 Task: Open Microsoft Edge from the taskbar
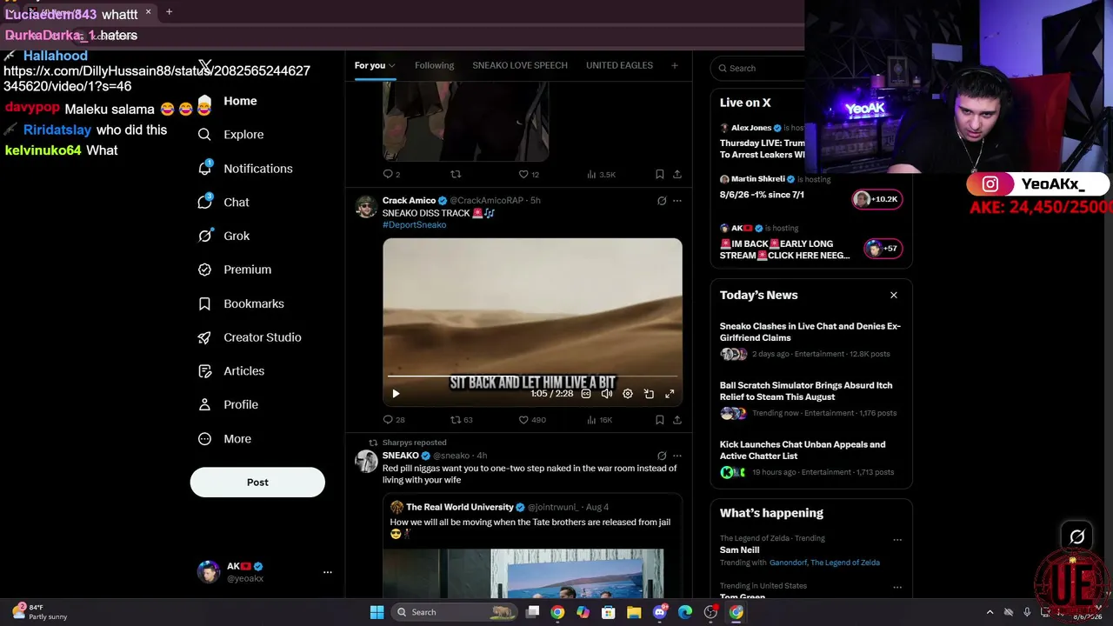click(x=685, y=612)
